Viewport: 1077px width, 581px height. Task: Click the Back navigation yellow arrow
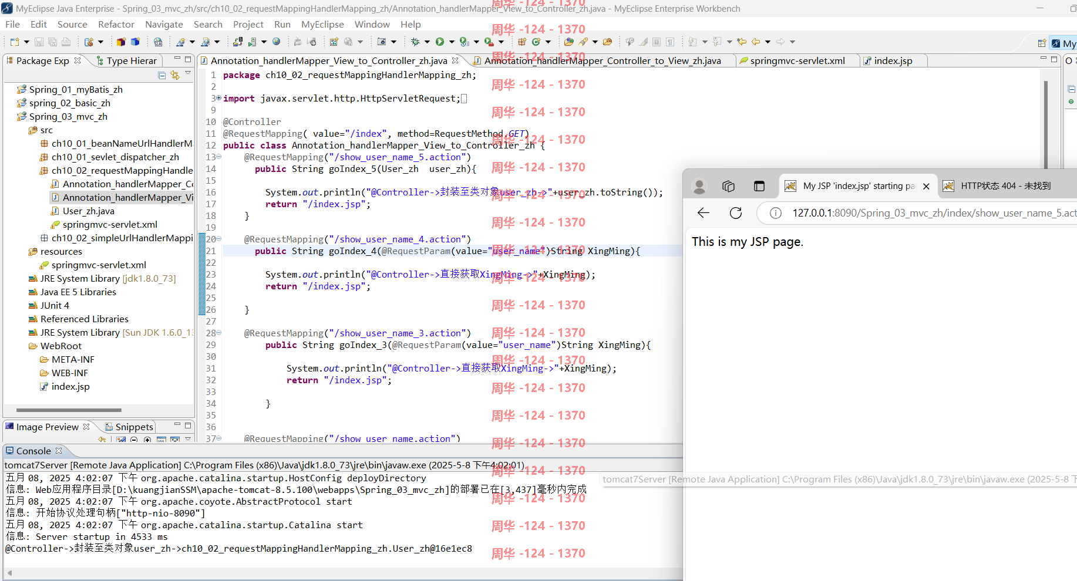(x=756, y=42)
